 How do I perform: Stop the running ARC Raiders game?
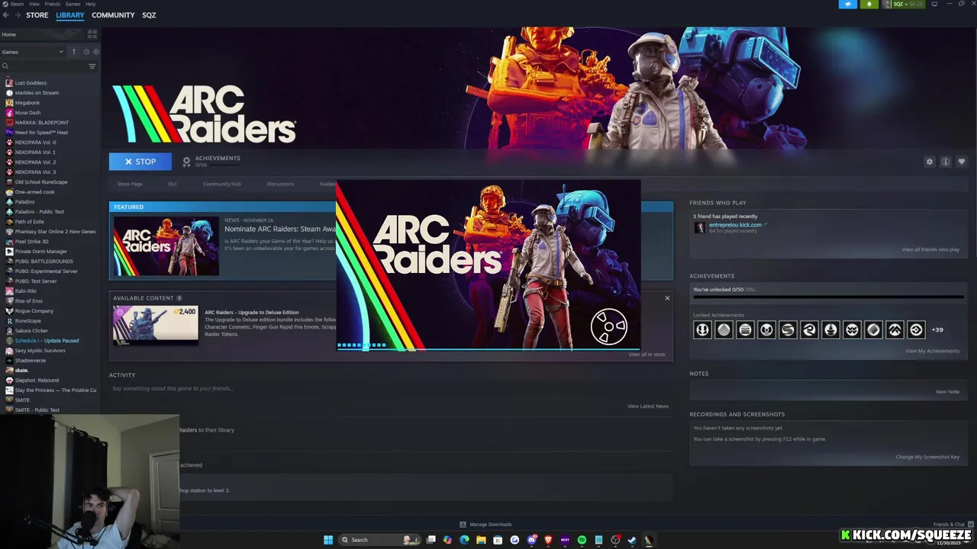point(140,162)
